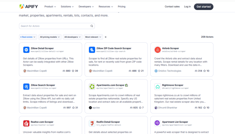Viewport: 235px width, 134px height.
Task: Click Maximillian Copelli avatar on Zillow Search card
Action: point(25,108)
